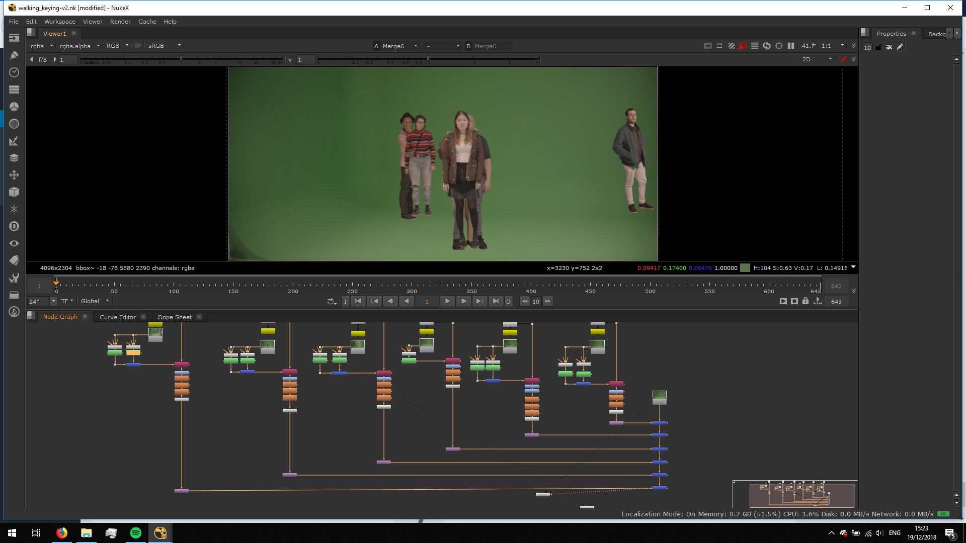The height and width of the screenshot is (543, 966).
Task: Open the sRGB viewer process dropdown
Action: (164, 46)
